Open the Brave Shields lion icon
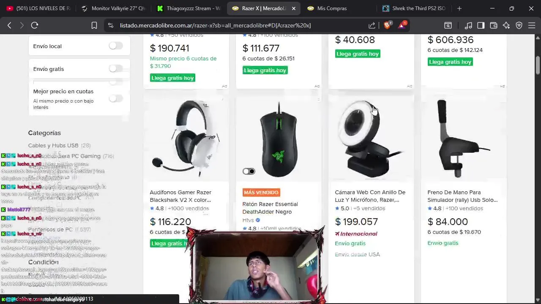Viewport: 541px width, 304px height. click(x=387, y=25)
